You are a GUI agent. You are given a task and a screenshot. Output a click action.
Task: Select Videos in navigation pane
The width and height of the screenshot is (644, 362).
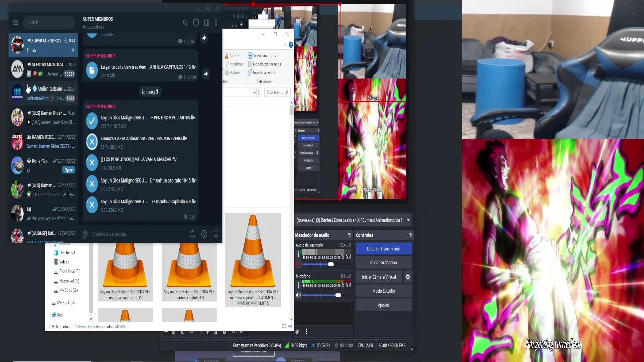(61, 262)
